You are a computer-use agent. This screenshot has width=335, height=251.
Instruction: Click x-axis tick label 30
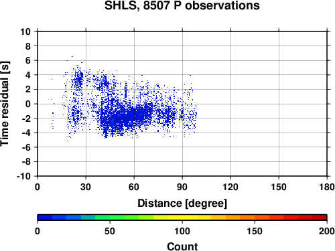[x=86, y=187]
